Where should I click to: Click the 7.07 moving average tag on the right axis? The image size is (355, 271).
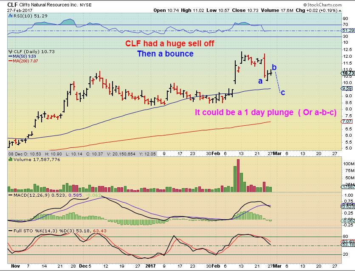click(x=347, y=121)
